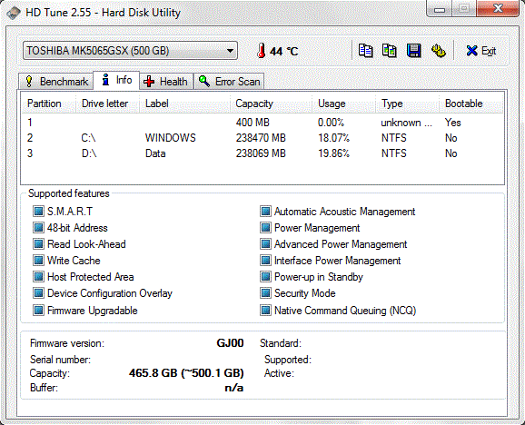Toggle the Security Mode checkbox
Screen dimensions: 525x425
(x=265, y=293)
